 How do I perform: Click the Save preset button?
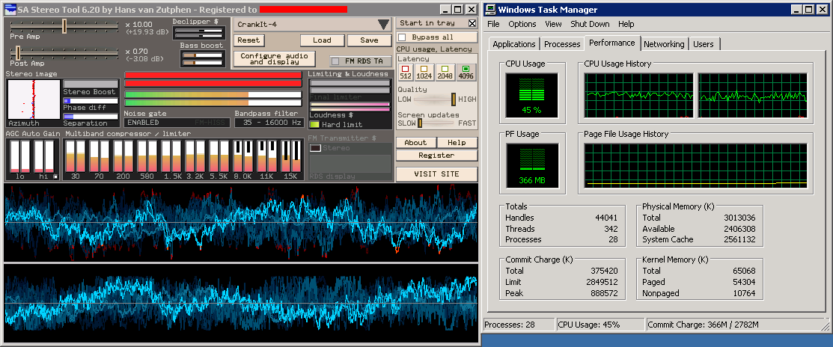[x=369, y=40]
